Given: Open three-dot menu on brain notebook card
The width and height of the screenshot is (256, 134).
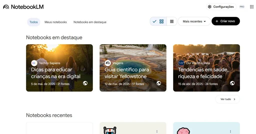Looking at the screenshot, I should (230, 131).
